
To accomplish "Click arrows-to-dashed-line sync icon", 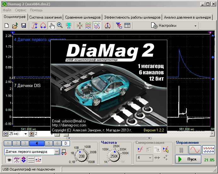I will coord(166,158).
